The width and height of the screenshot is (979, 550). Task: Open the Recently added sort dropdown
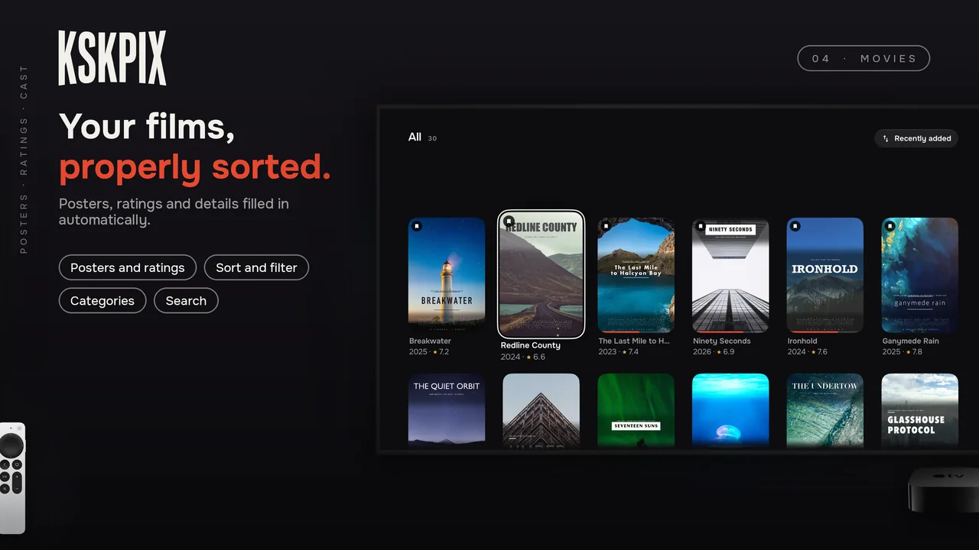point(916,138)
